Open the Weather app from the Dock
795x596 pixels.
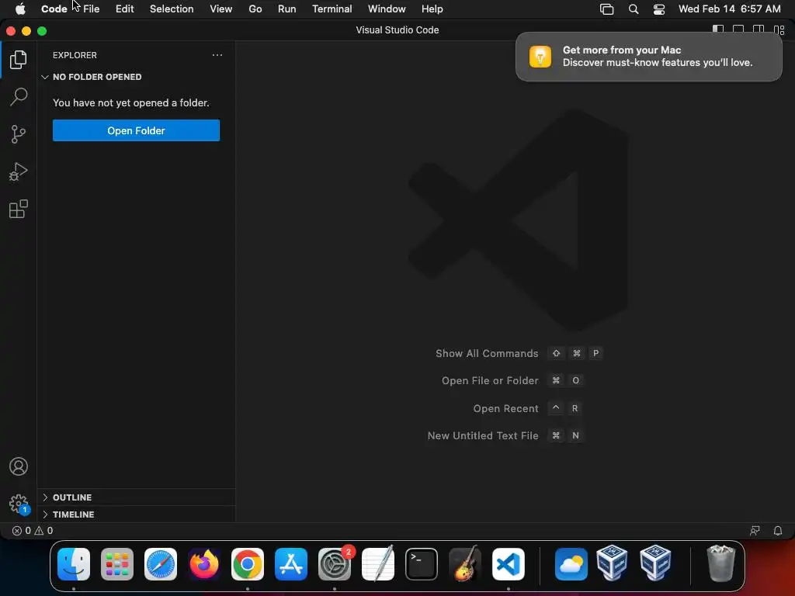click(571, 564)
